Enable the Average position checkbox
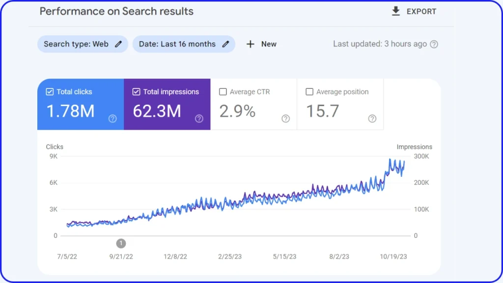Screen dimensions: 503x283 (x=309, y=92)
